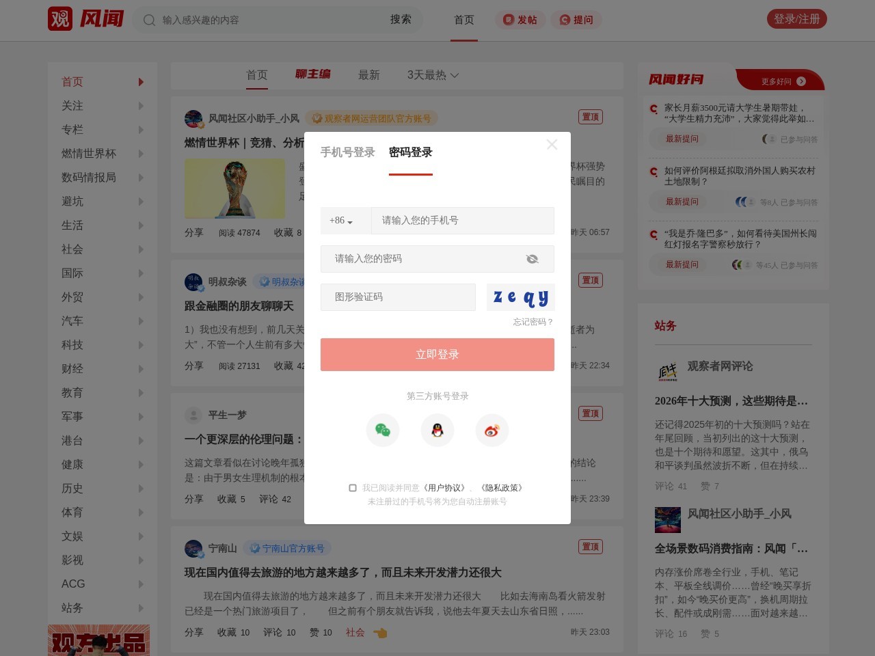Click the 提问 button
Image resolution: width=875 pixels, height=656 pixels.
[576, 20]
